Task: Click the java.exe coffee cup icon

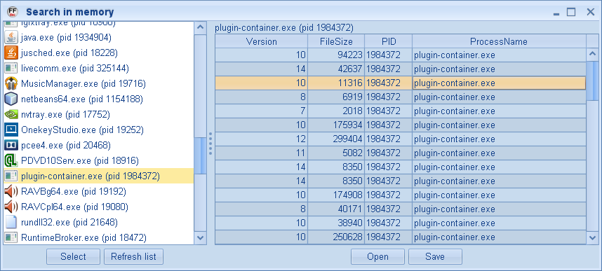Action: coord(11,38)
